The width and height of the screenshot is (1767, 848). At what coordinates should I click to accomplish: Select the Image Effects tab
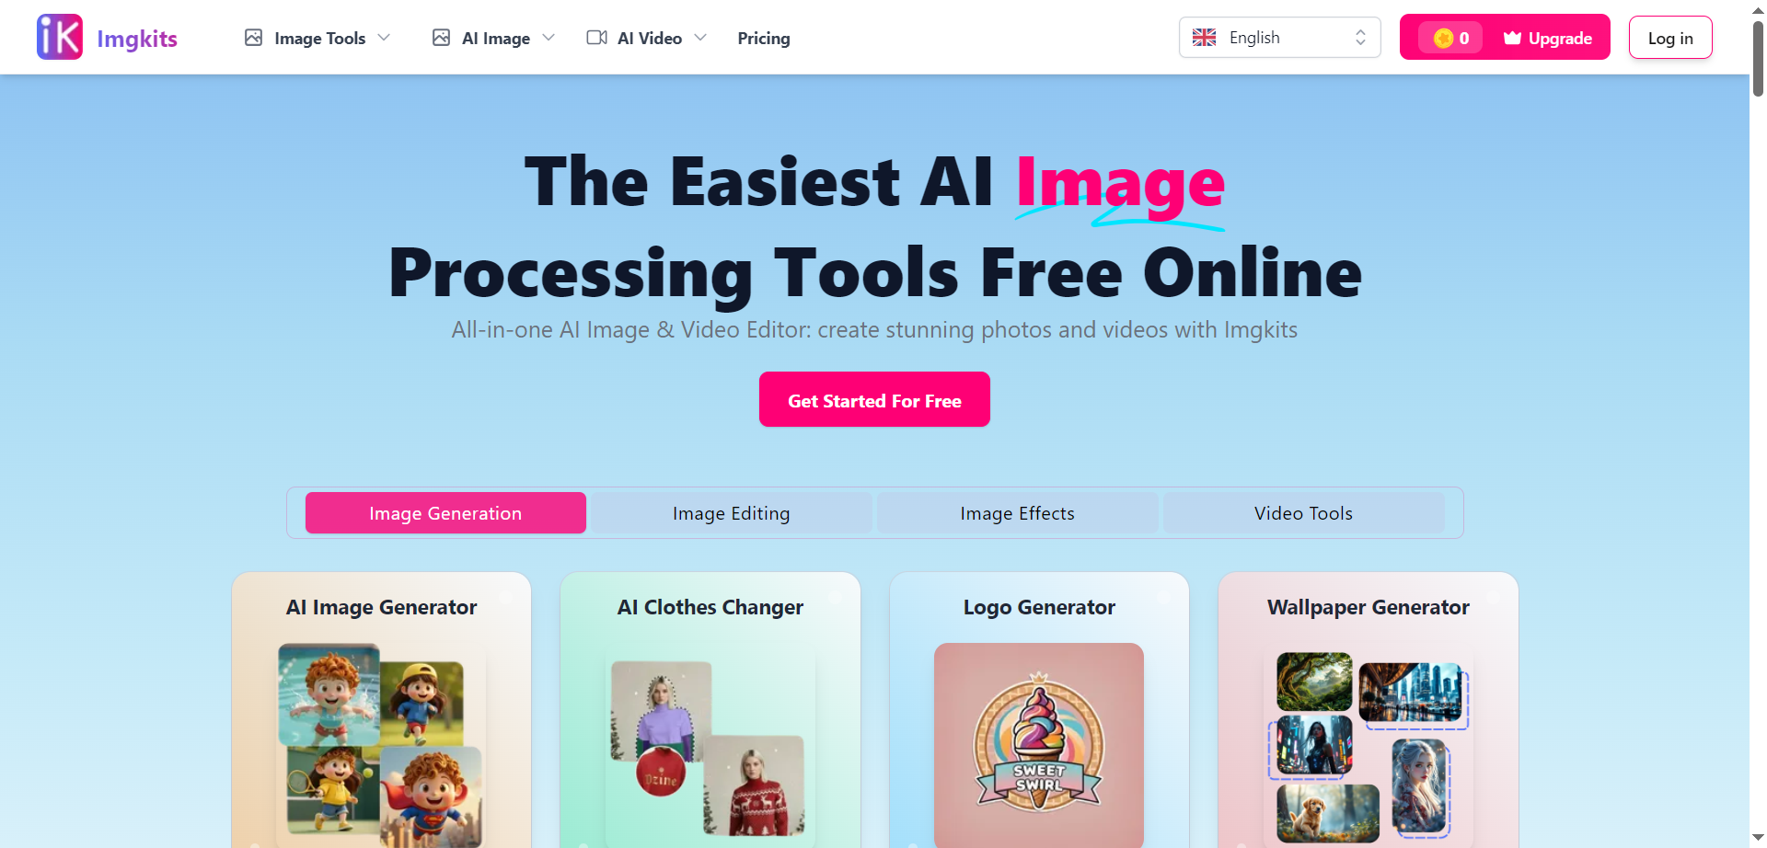tap(1017, 513)
